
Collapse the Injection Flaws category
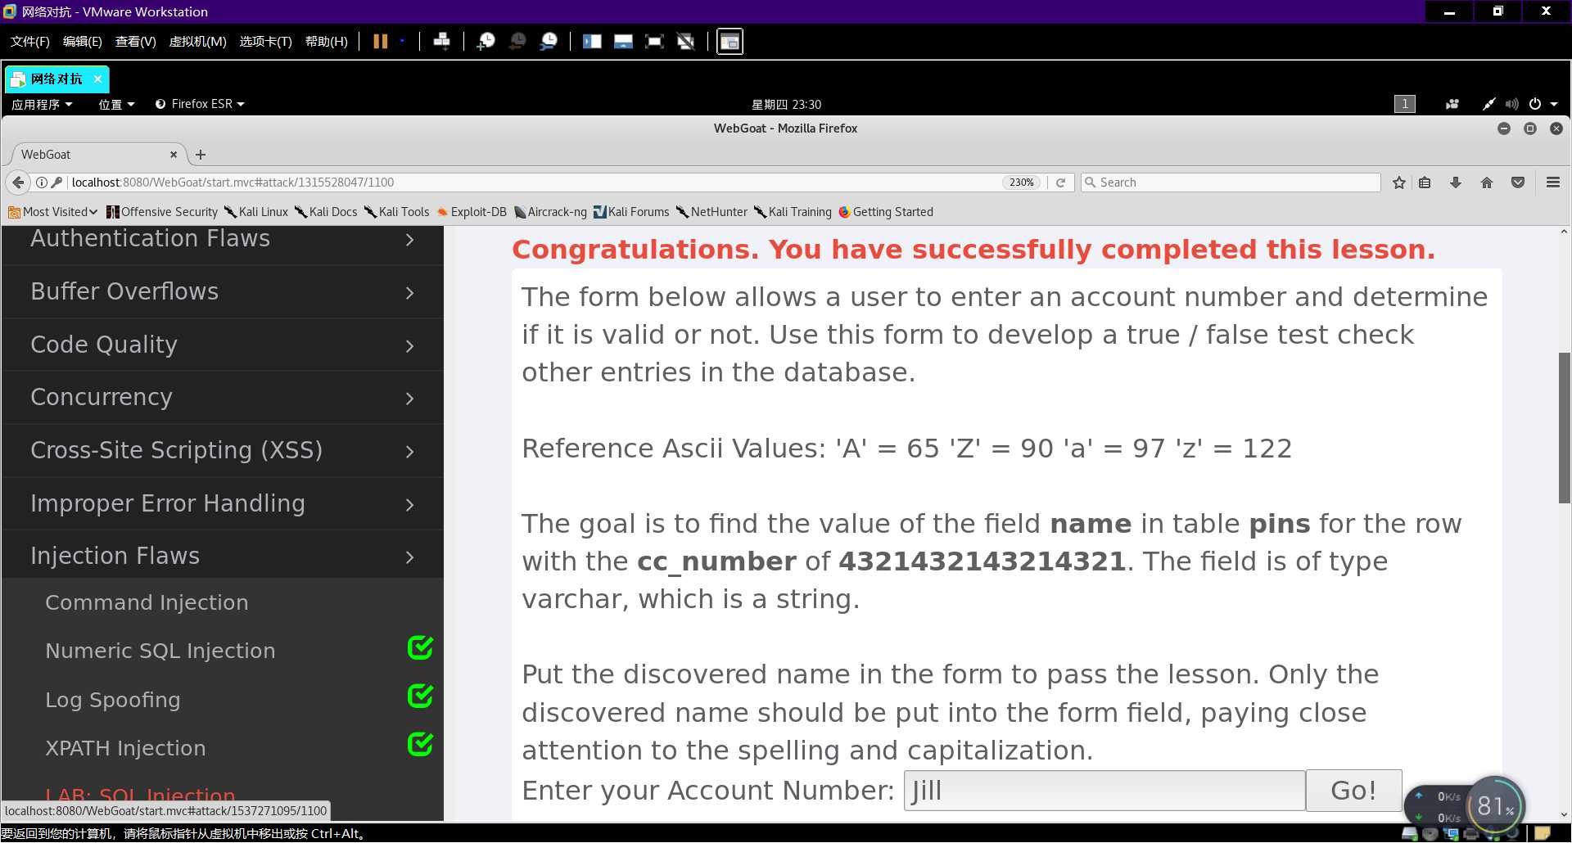click(x=223, y=556)
